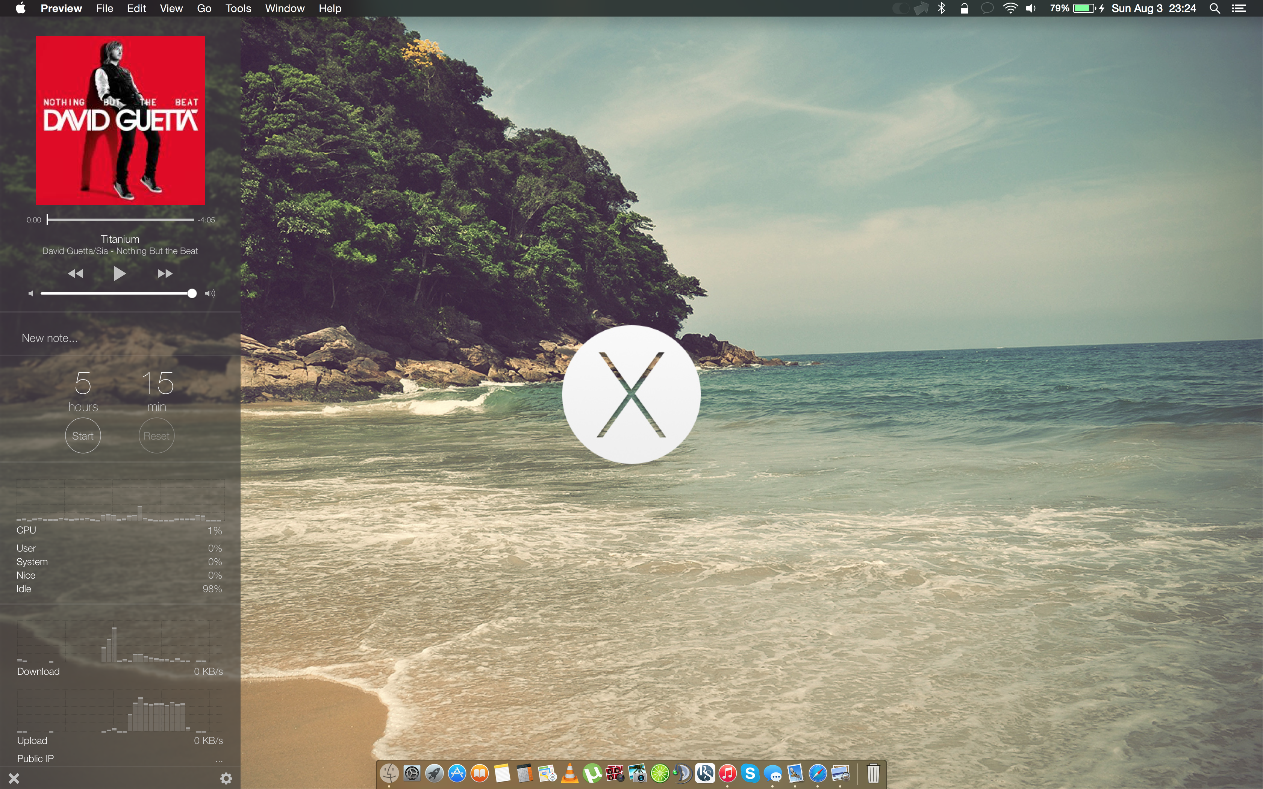Close the sidebar with the X icon
This screenshot has width=1263, height=789.
click(14, 778)
